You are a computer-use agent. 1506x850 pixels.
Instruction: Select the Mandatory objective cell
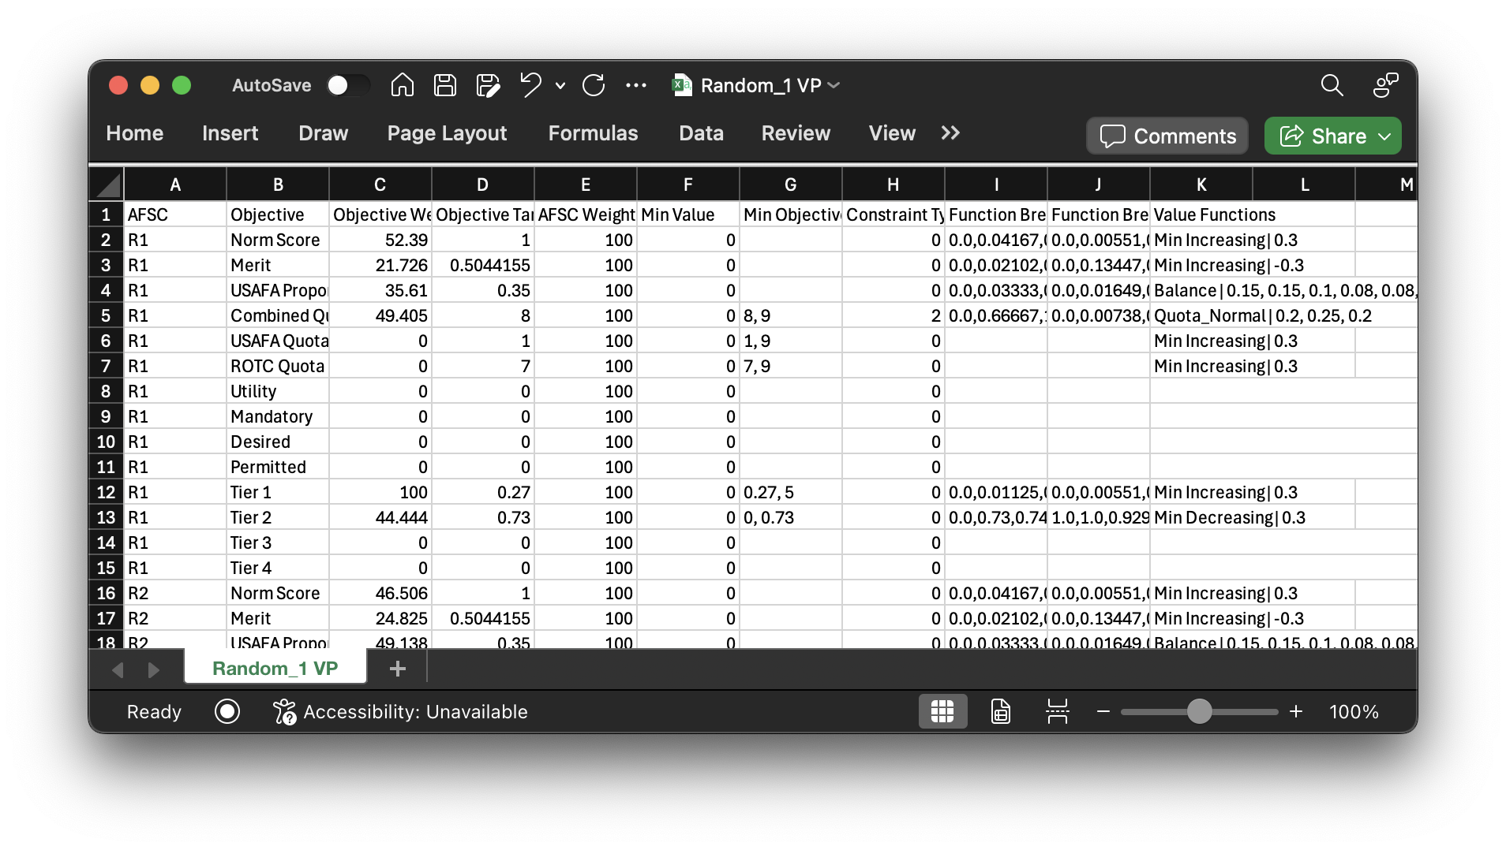click(278, 416)
